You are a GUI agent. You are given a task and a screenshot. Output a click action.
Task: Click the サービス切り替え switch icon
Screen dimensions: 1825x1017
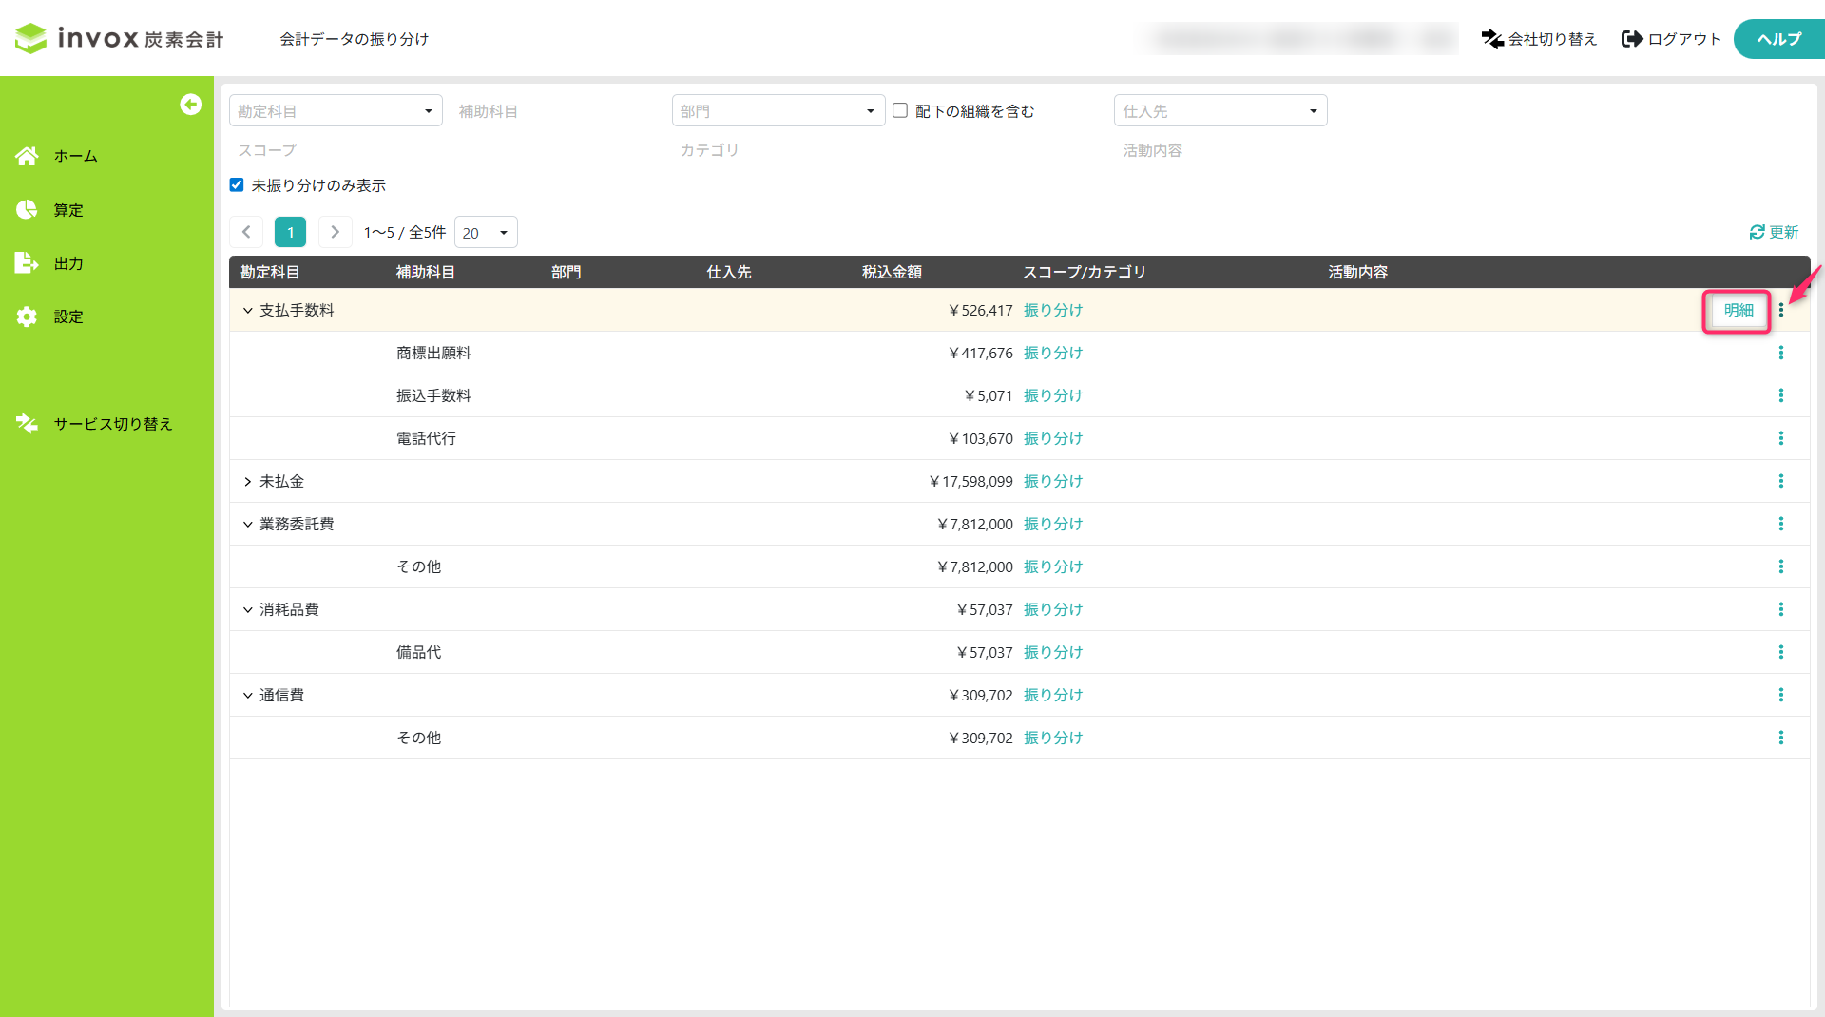coord(27,424)
